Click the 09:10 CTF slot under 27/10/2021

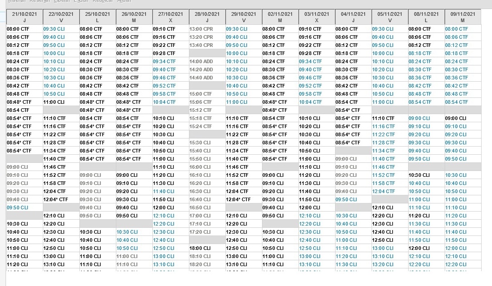[x=171, y=29]
